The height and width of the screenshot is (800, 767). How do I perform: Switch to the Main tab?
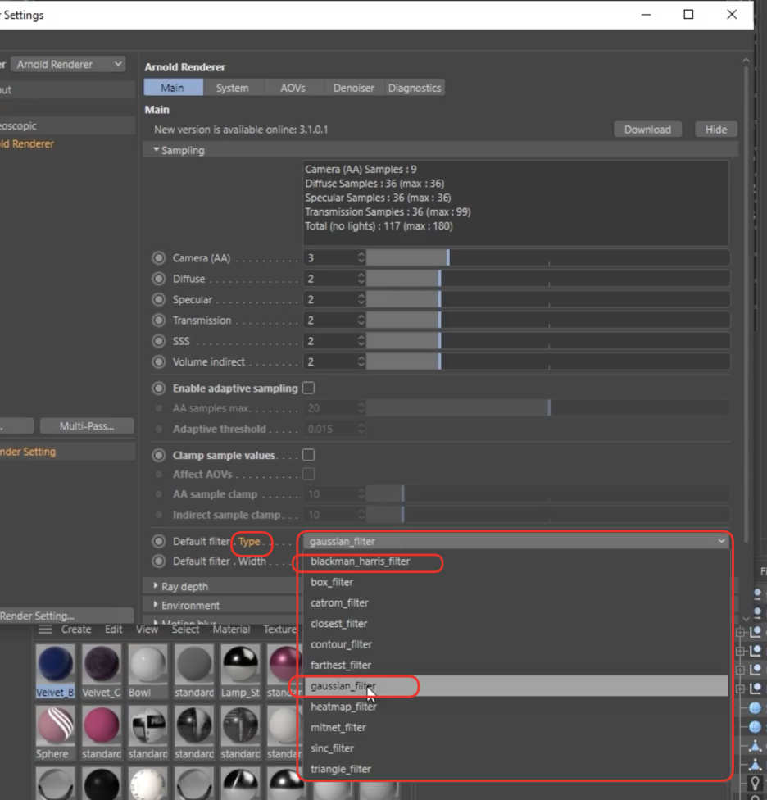173,88
